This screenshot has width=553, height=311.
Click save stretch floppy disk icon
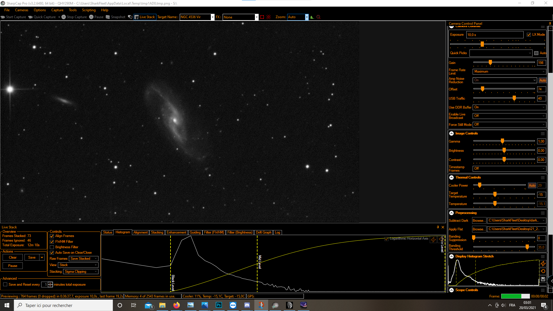pos(543,279)
